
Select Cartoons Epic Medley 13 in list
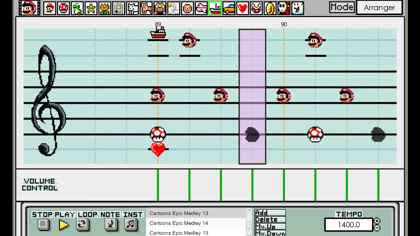pyautogui.click(x=196, y=213)
